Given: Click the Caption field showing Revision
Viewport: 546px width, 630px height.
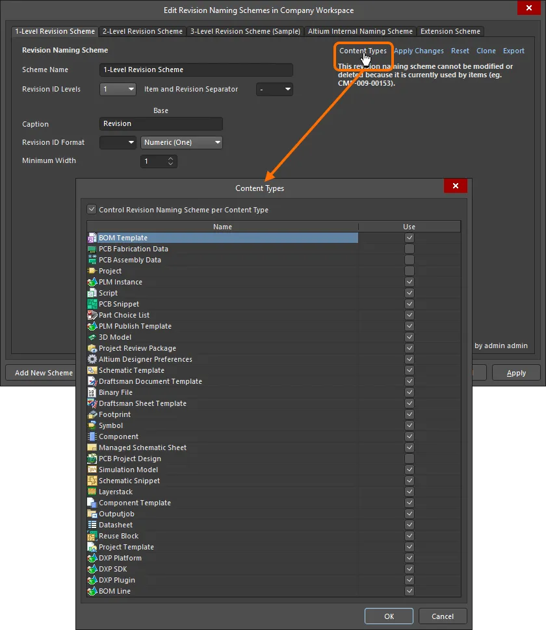Looking at the screenshot, I should click(x=161, y=124).
